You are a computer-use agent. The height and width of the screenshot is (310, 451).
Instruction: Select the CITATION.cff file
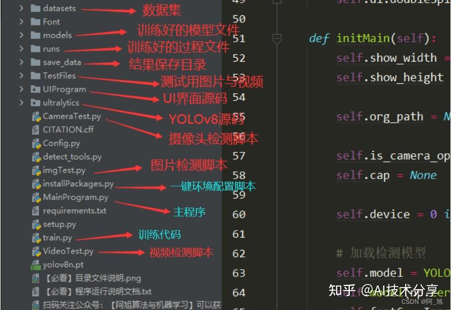(x=66, y=130)
